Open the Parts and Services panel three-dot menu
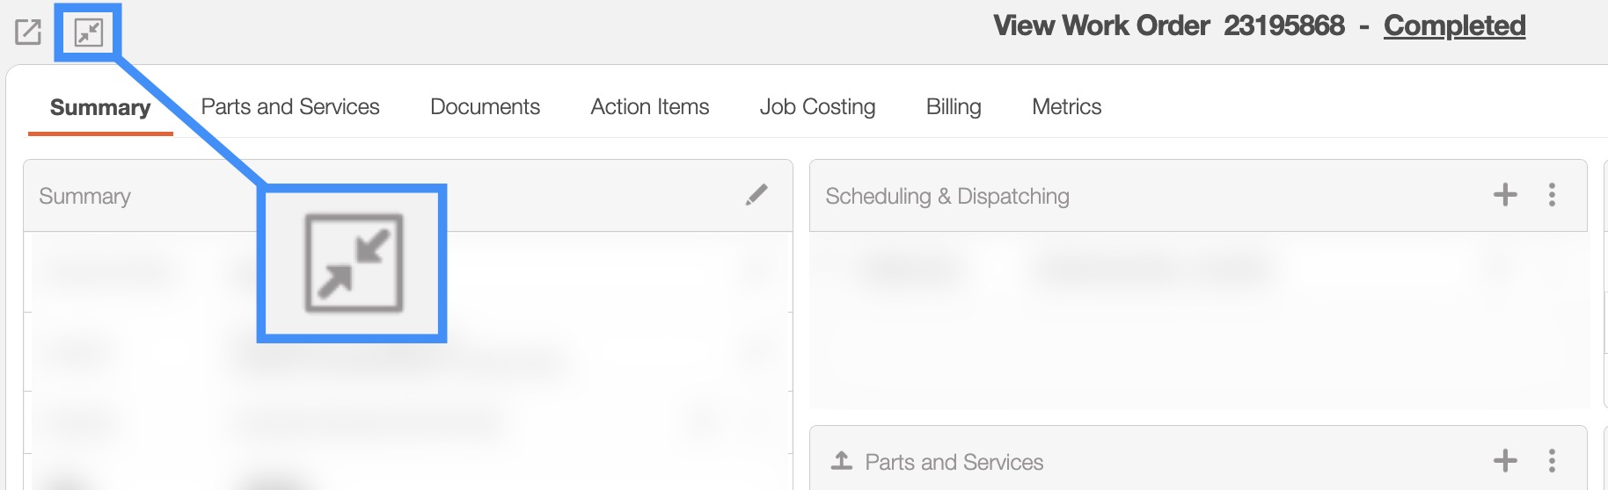Image resolution: width=1608 pixels, height=490 pixels. 1552,461
